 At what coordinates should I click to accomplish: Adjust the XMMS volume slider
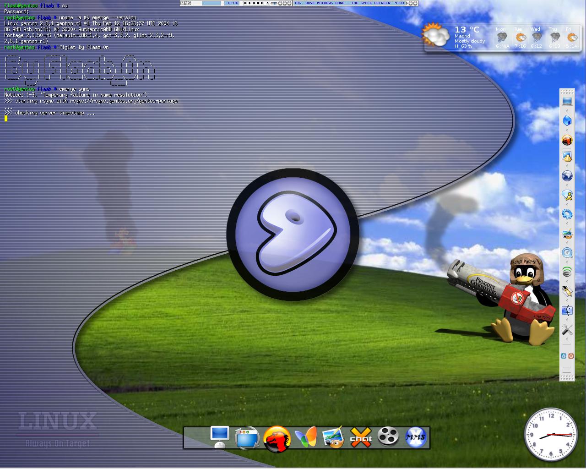[x=274, y=3]
